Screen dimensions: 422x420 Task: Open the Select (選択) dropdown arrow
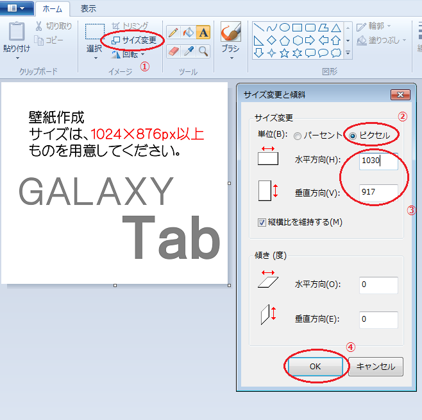tap(96, 58)
